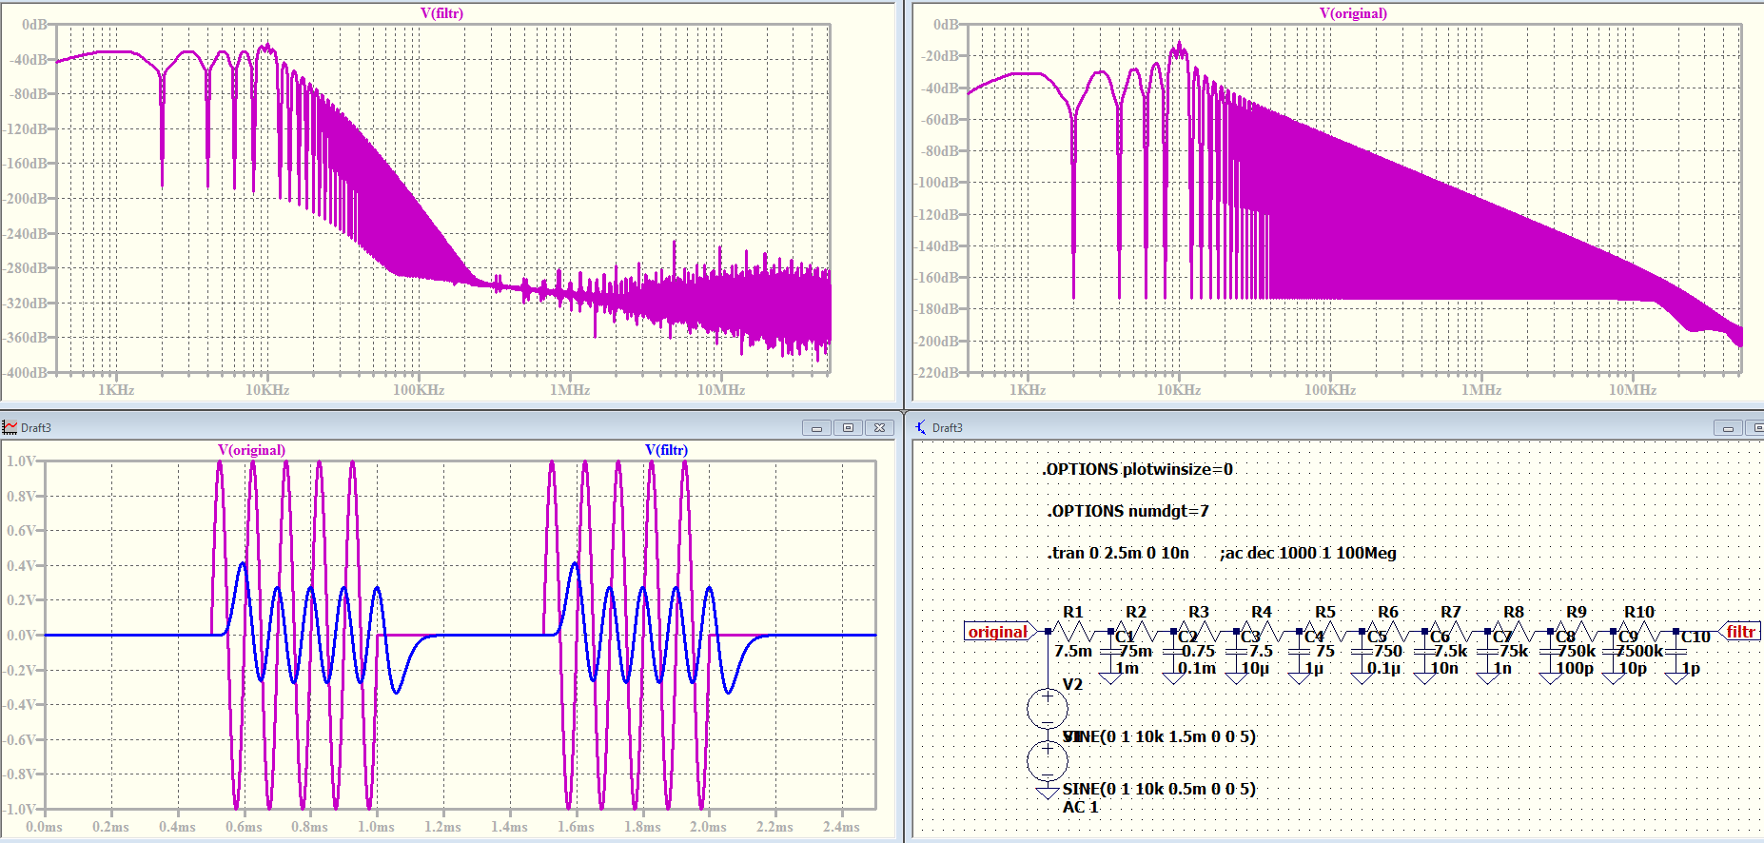This screenshot has width=1764, height=843.
Task: Click the 'R8' reference designator
Action: click(x=1513, y=612)
